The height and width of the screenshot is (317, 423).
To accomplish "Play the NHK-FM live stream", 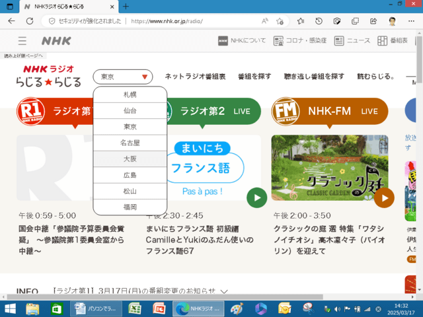I will point(384,197).
